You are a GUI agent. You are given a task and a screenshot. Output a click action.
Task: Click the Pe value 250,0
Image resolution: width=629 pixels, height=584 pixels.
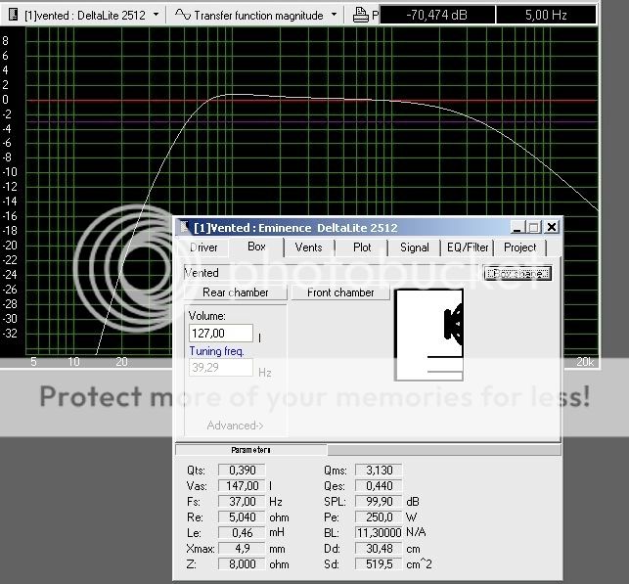(379, 517)
